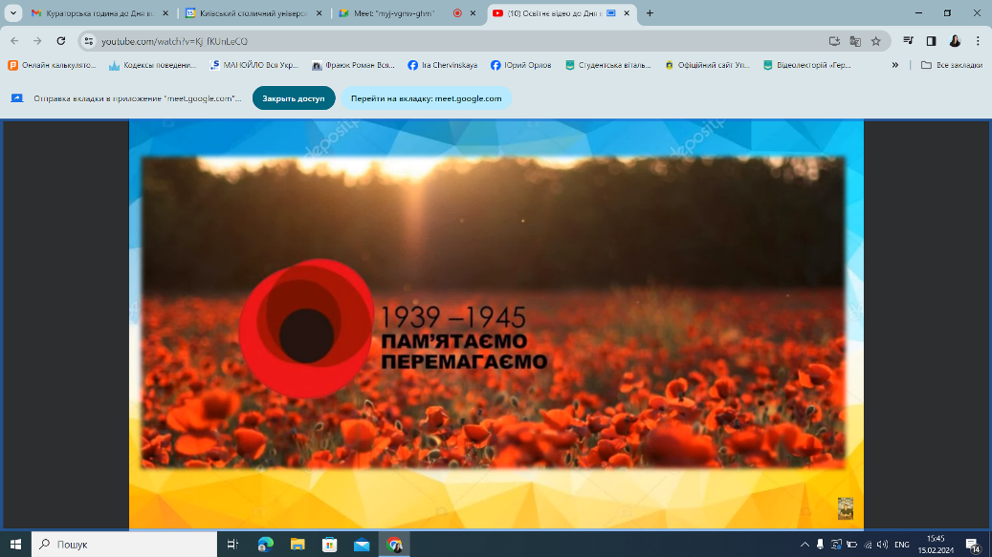992x557 pixels.
Task: Open File Explorer from the taskbar
Action: pos(298,544)
